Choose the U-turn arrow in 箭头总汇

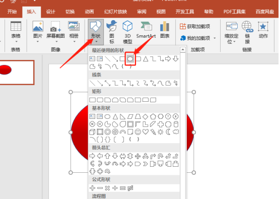pyautogui.click(x=161, y=156)
